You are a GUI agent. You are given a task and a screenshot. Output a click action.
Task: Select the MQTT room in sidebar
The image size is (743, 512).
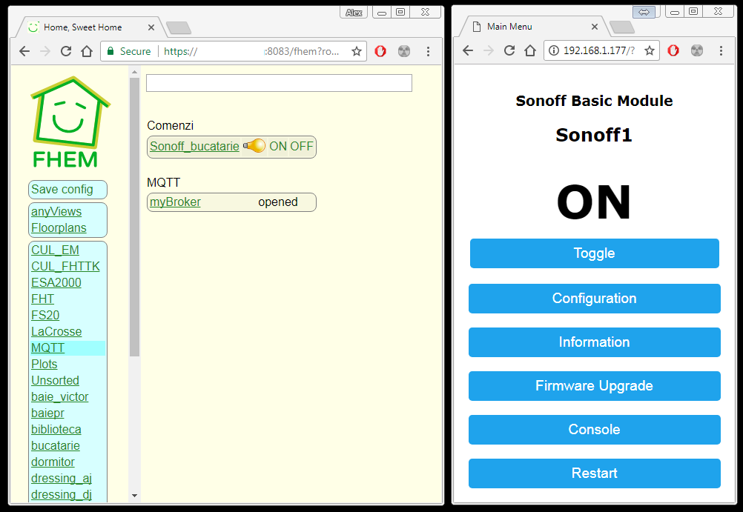(47, 348)
